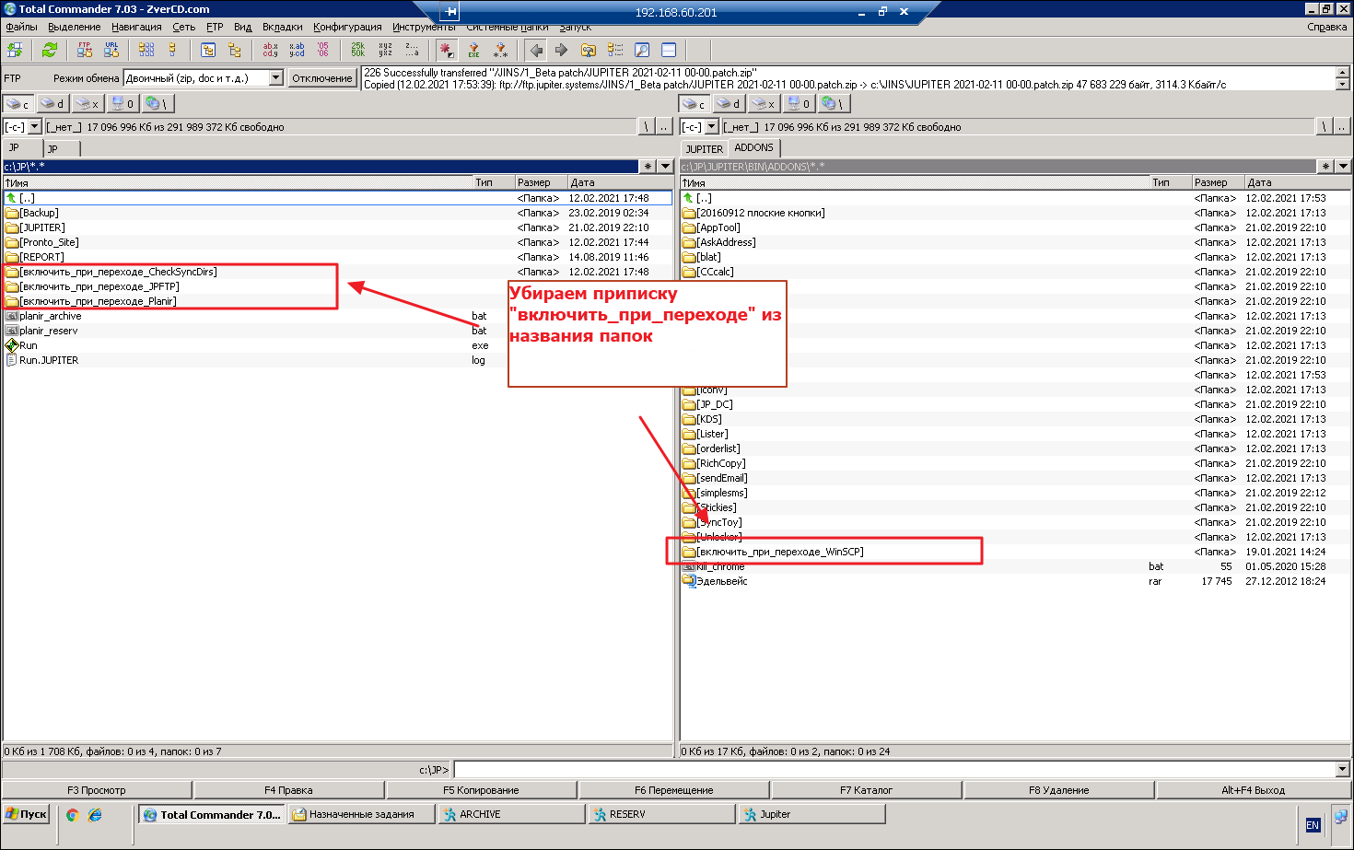
Task: Click the red star select-files icon
Action: [447, 50]
